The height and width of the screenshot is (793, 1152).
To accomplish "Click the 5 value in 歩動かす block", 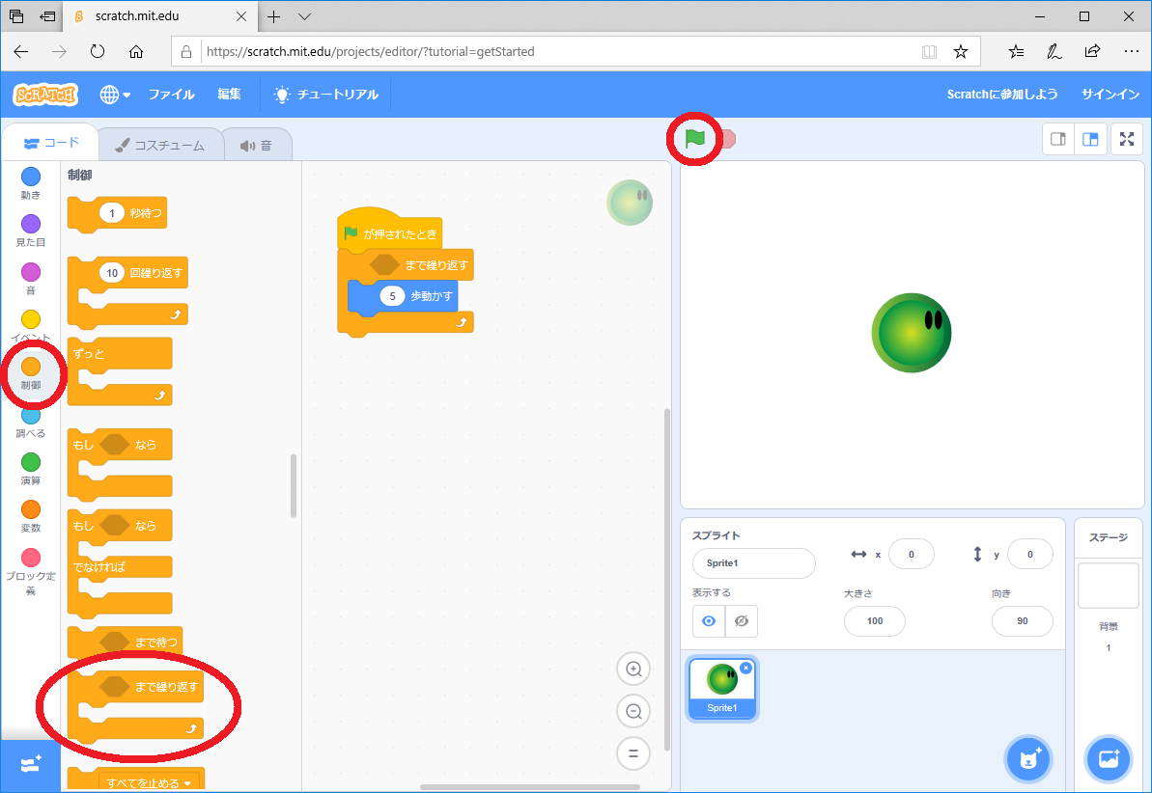I will [392, 296].
